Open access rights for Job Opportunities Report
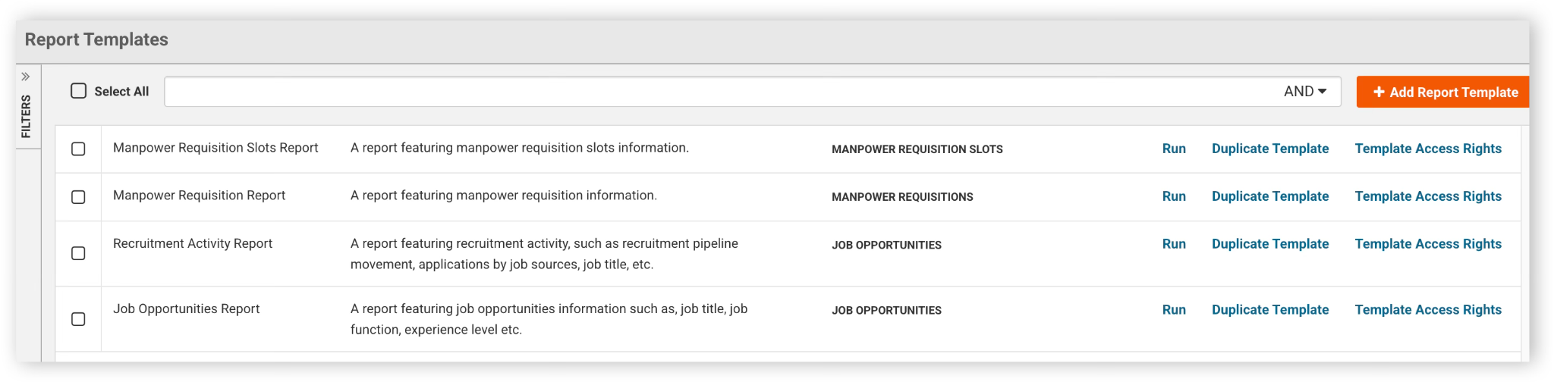The width and height of the screenshot is (1554, 382). pos(1428,310)
